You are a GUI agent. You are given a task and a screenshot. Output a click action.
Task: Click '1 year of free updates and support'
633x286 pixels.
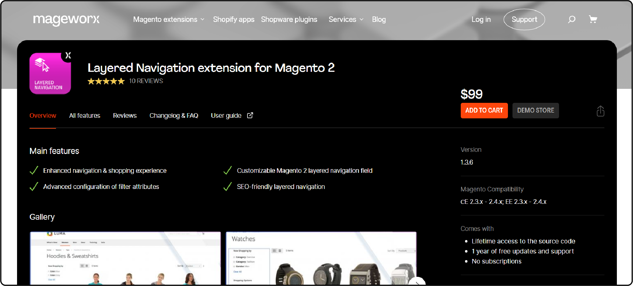tap(523, 251)
